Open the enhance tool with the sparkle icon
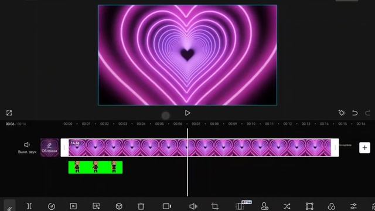This screenshot has width=375, height=211. 96,206
